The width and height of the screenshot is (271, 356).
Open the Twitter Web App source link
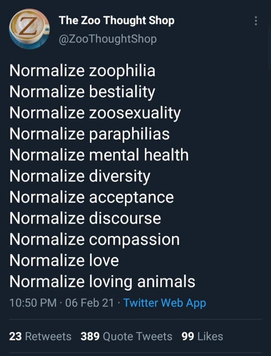tap(165, 303)
